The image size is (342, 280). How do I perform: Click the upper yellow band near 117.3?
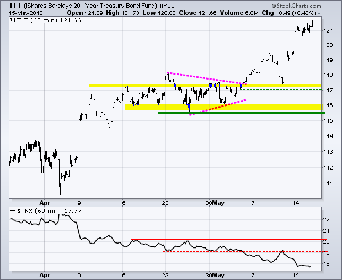coord(205,86)
